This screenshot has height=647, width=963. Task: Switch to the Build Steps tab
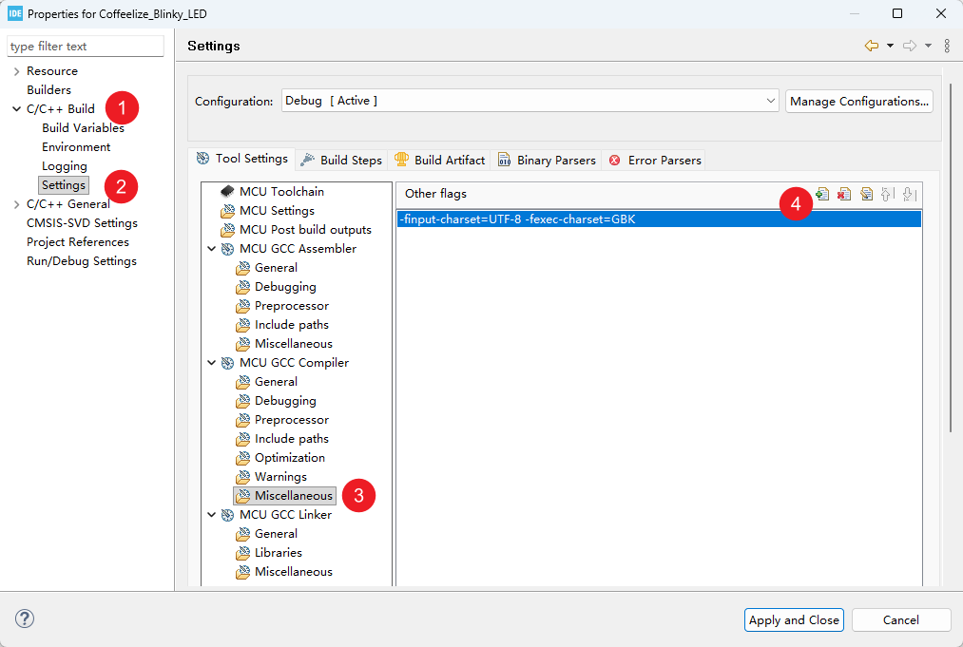coord(340,160)
